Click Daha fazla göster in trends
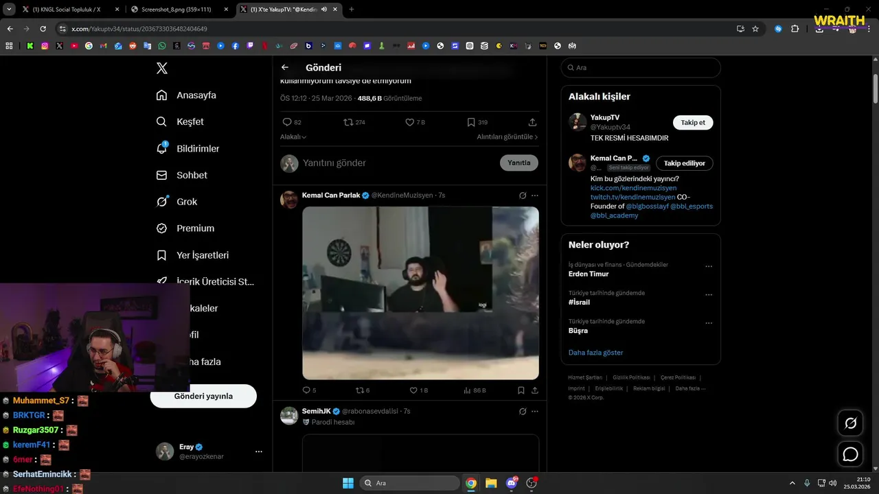The image size is (879, 494). (x=595, y=353)
